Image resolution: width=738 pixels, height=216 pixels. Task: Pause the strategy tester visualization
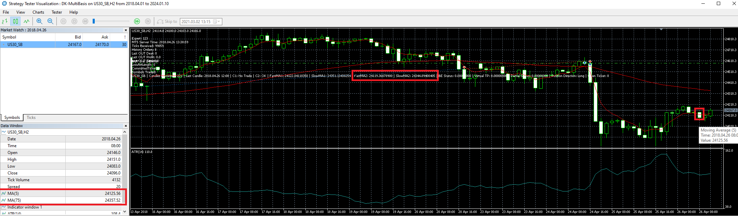pyautogui.click(x=63, y=21)
